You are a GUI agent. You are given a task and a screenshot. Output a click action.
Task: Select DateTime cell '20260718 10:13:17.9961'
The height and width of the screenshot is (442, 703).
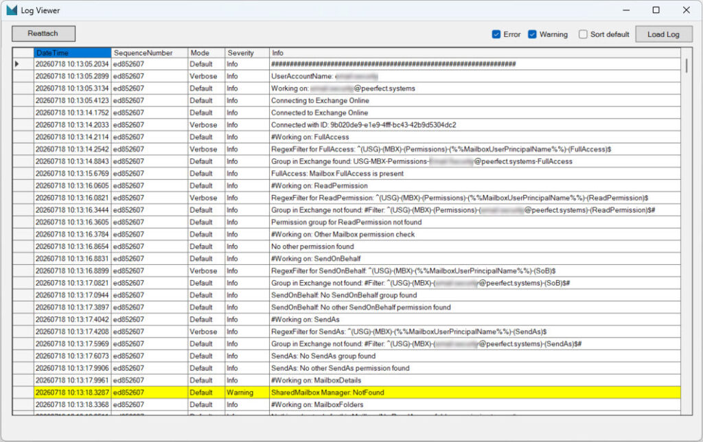[x=72, y=381]
